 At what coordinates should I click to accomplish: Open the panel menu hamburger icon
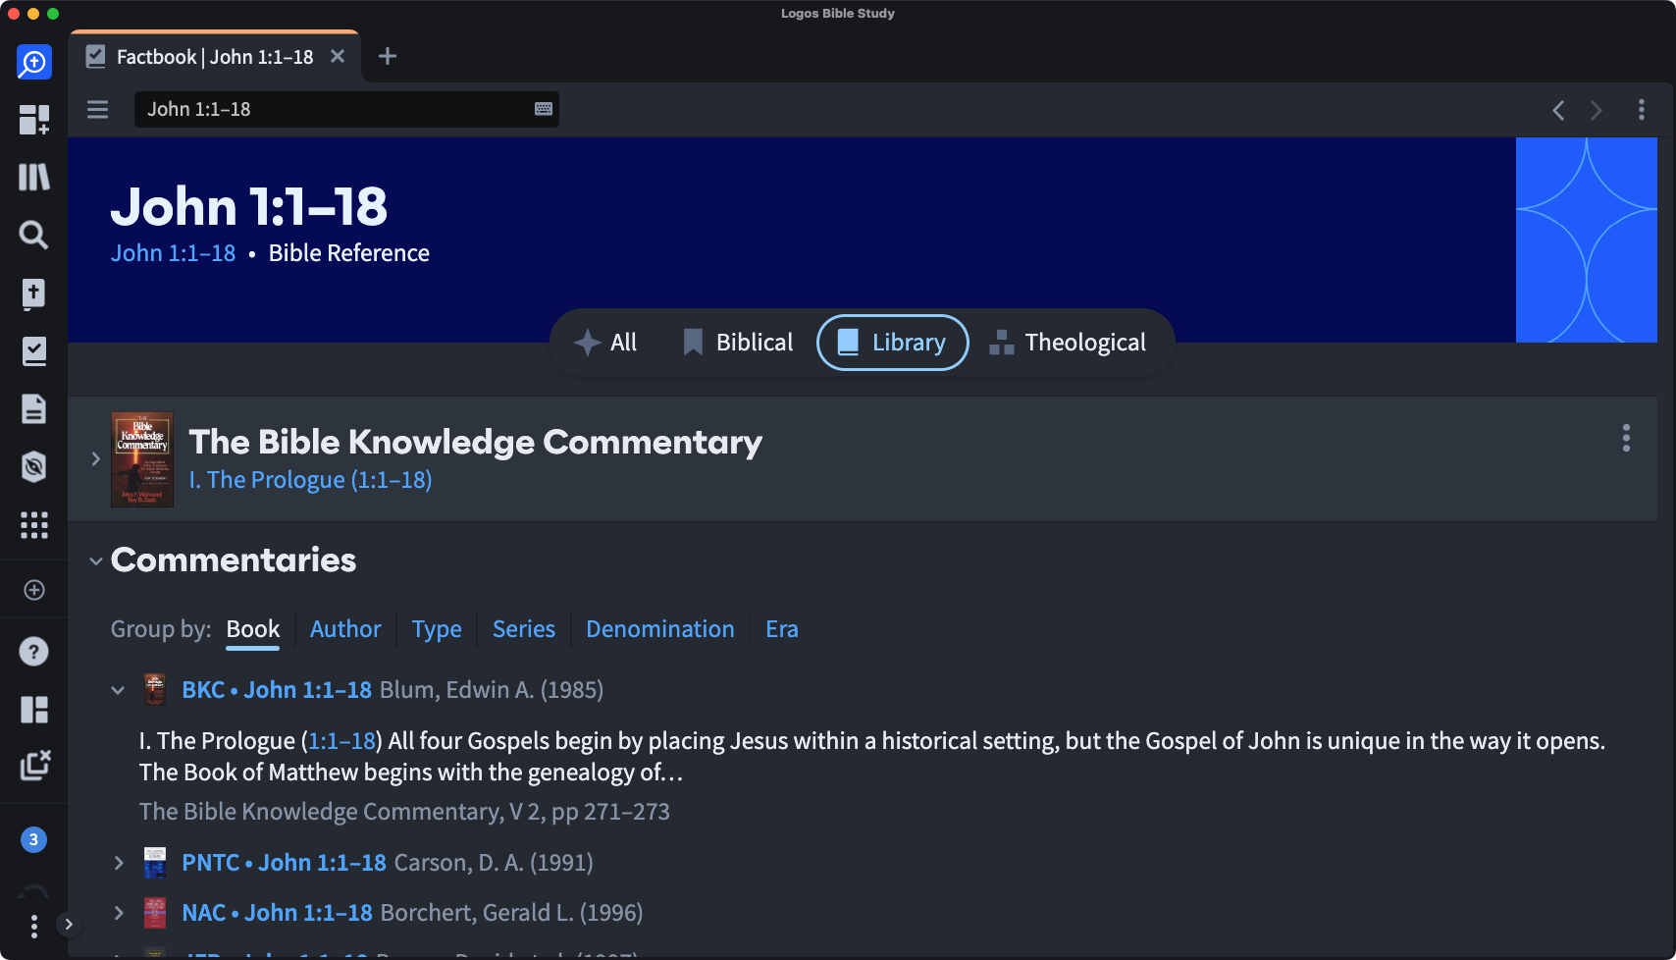pos(97,109)
